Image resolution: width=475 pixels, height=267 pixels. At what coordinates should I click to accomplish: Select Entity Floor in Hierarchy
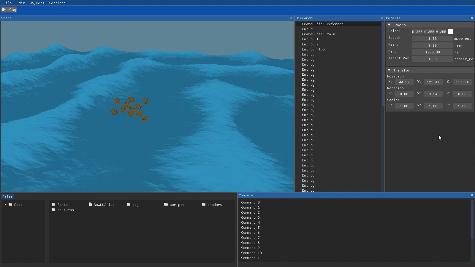pos(314,49)
